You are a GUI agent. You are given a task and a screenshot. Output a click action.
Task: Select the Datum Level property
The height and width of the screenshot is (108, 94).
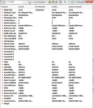point(9,31)
